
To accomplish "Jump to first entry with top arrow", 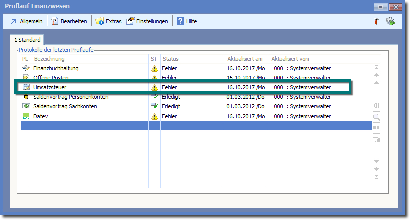I will 376,67.
